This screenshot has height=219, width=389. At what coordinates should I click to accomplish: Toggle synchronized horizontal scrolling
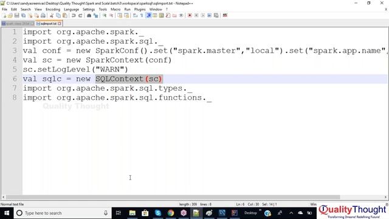126,15
